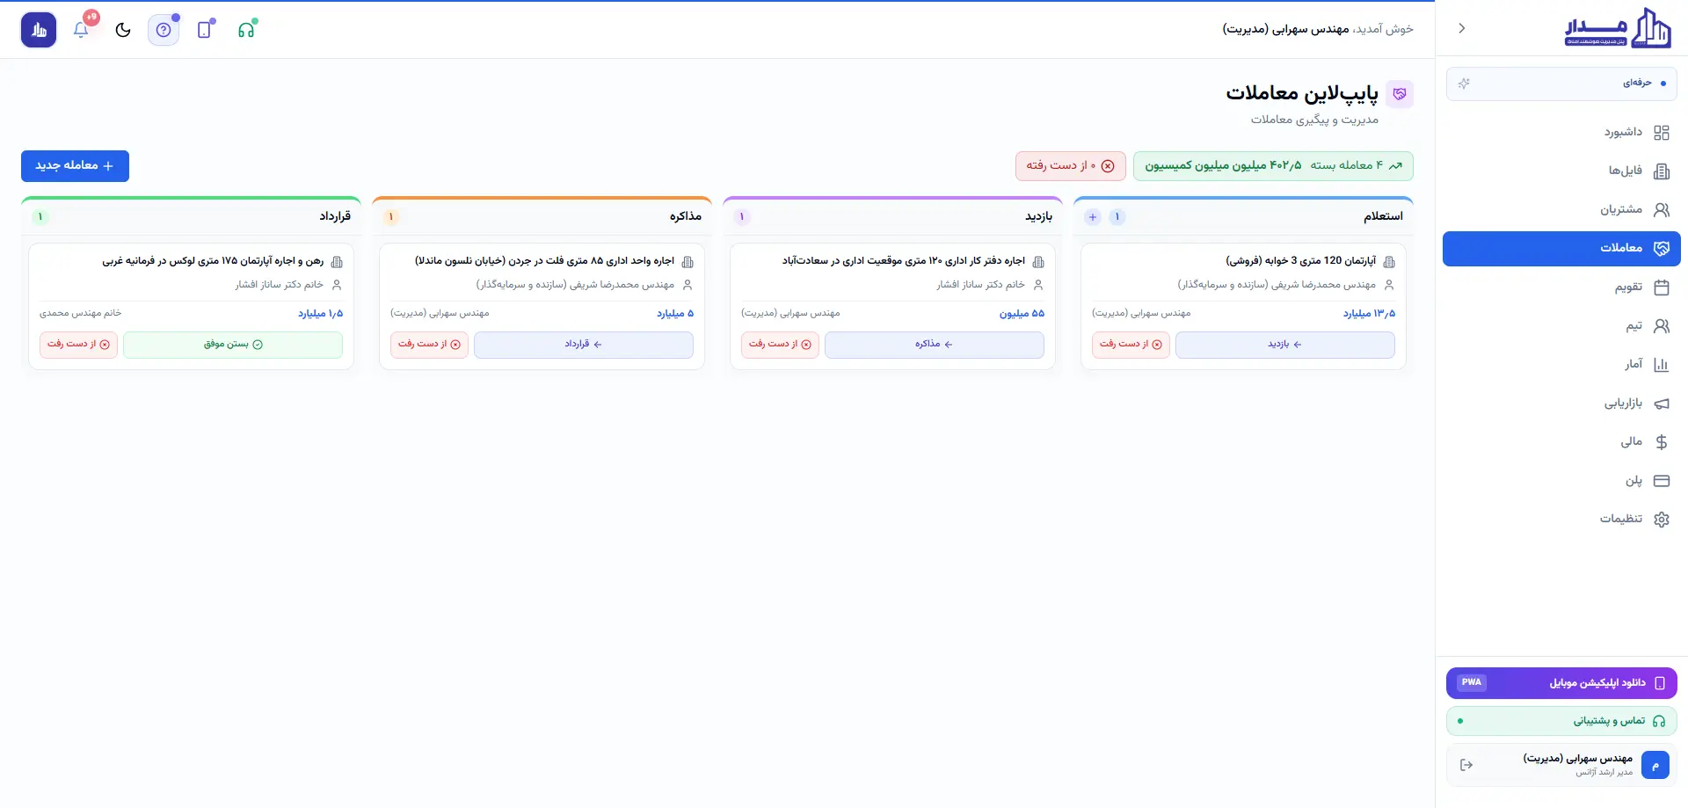Open deal اجاره واحد اداری ۸۵ متری

tap(544, 261)
